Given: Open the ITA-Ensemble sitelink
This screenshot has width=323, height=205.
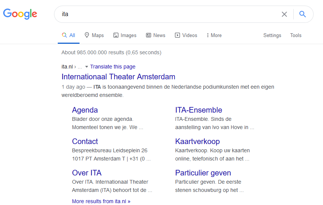Looking at the screenshot, I should click(x=198, y=110).
